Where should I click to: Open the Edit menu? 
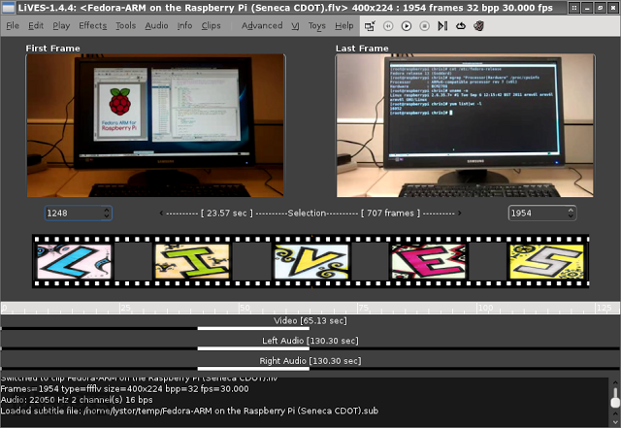point(36,26)
